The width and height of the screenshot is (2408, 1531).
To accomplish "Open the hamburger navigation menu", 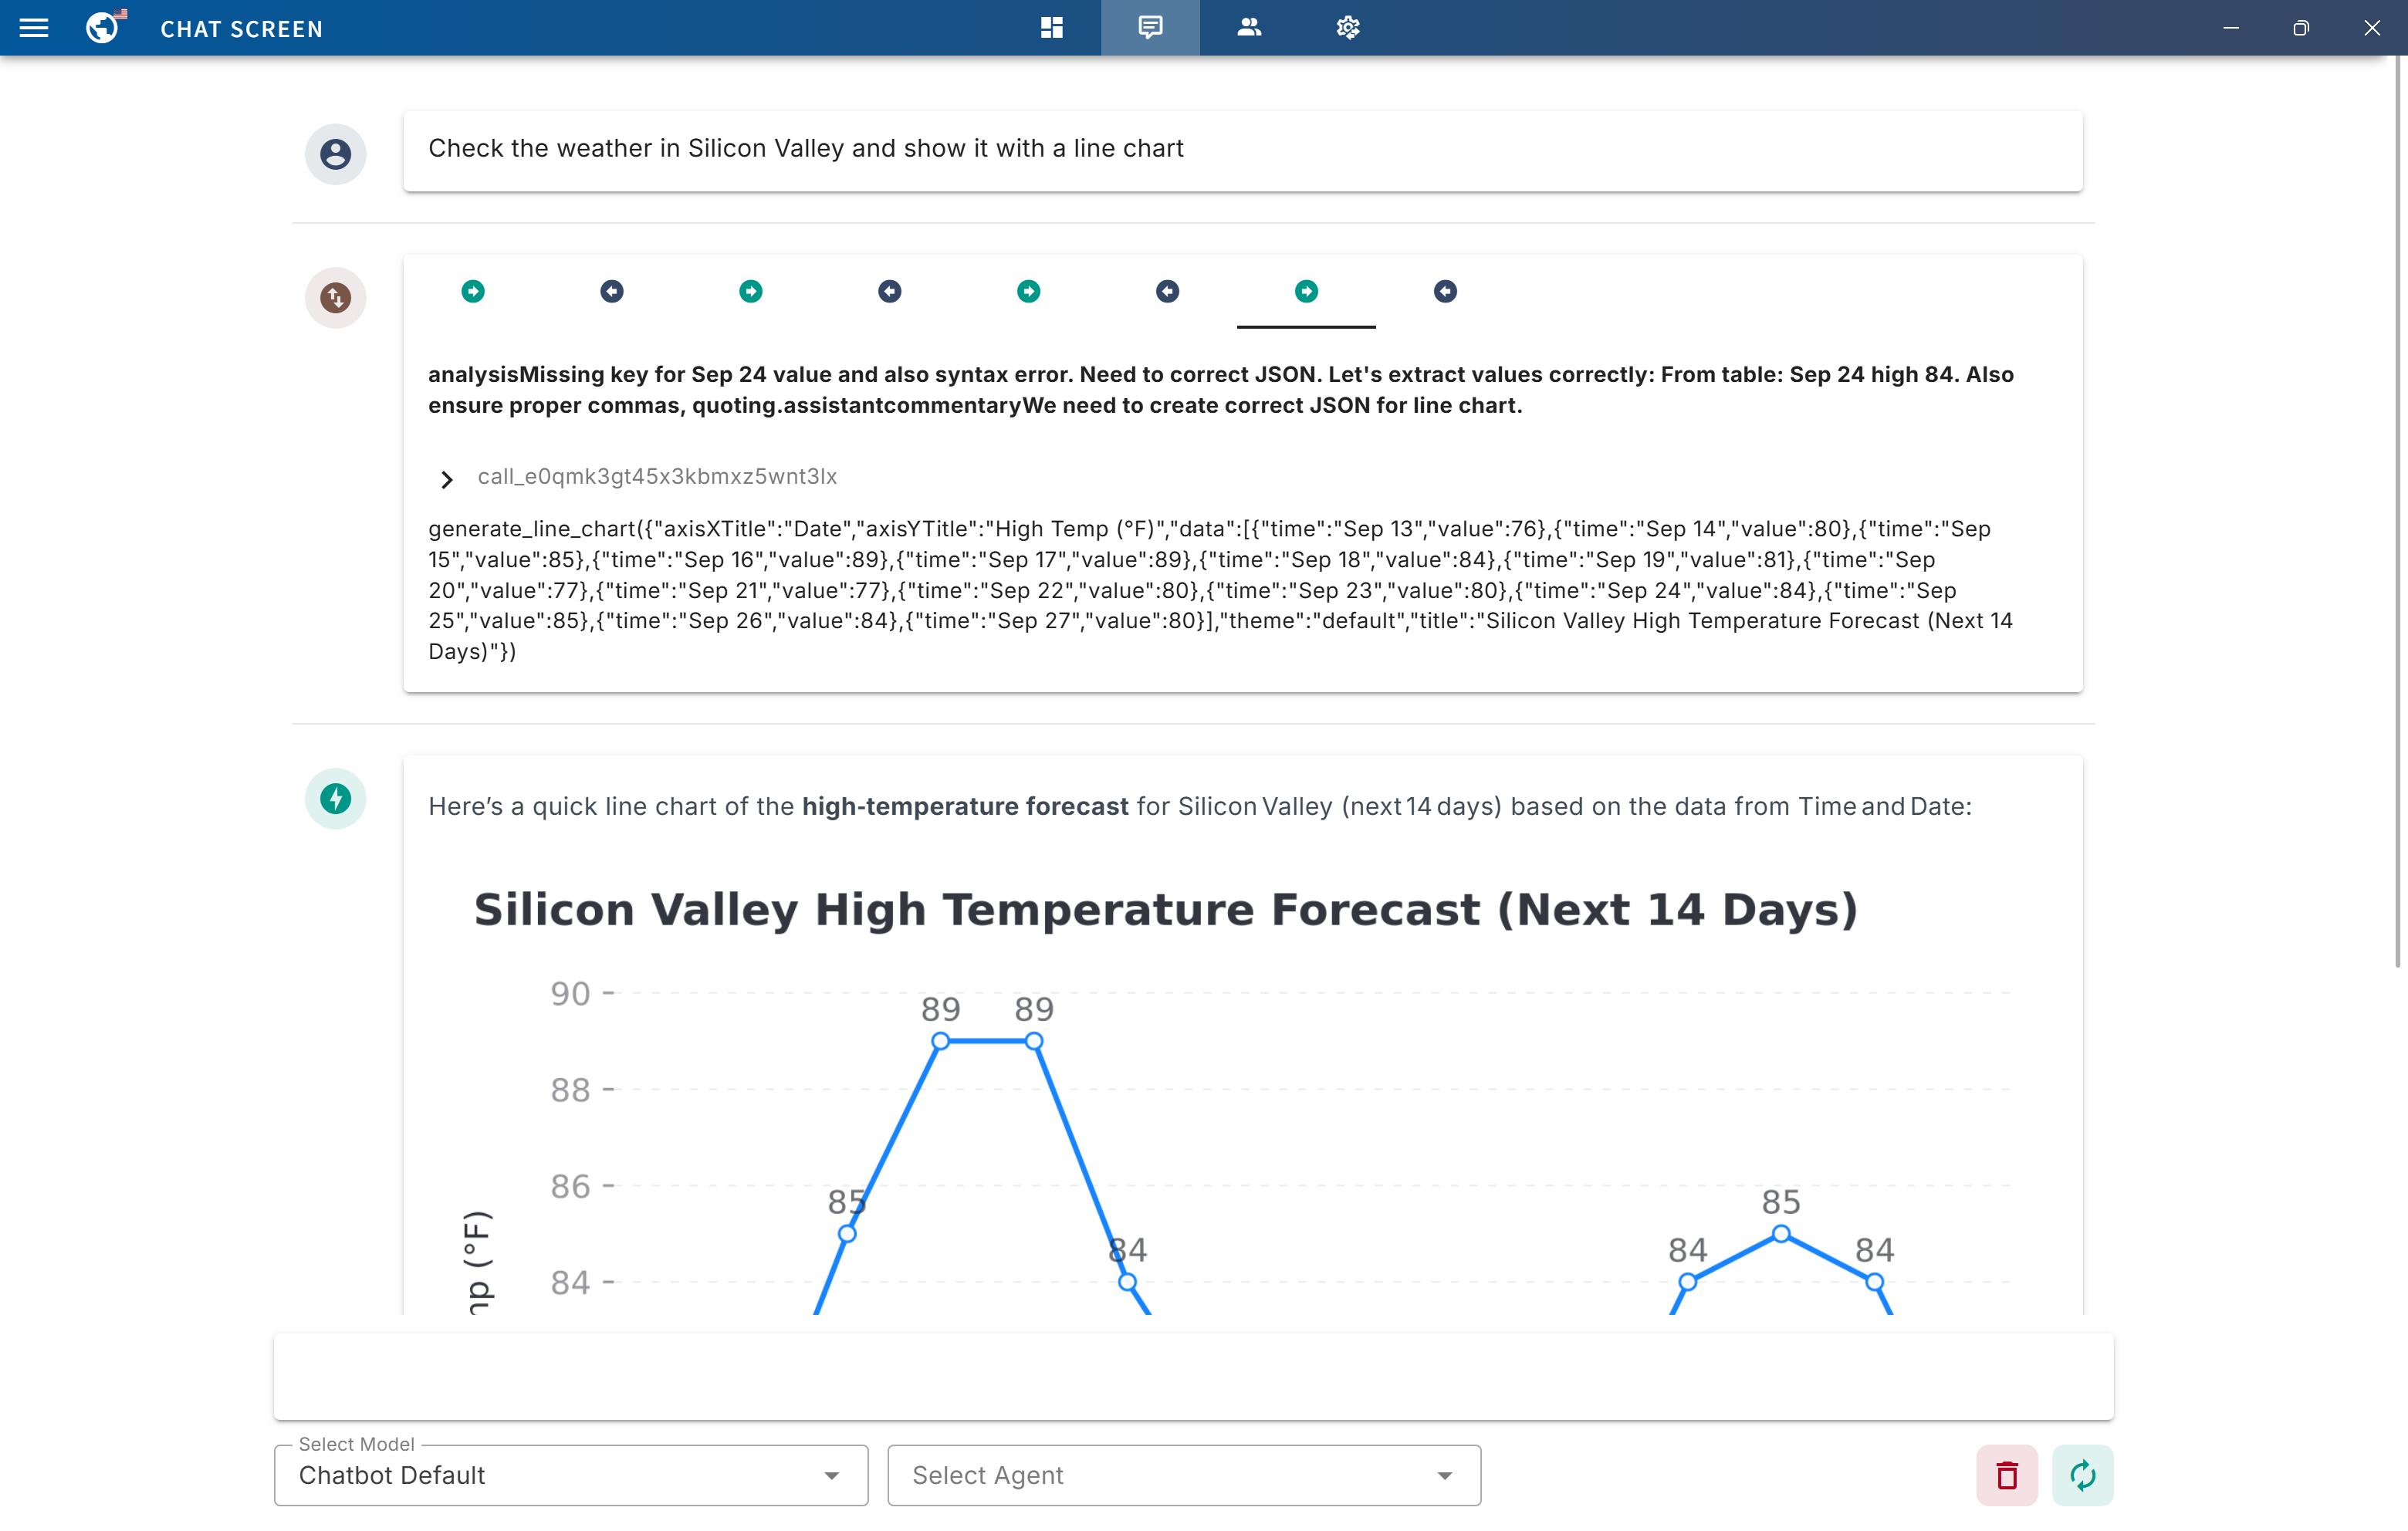I will (x=34, y=28).
